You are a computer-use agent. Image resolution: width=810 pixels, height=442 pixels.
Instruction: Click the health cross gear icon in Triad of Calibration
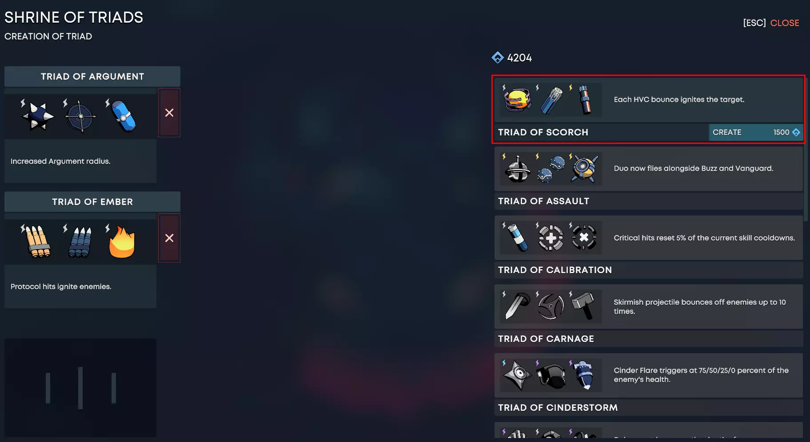[x=551, y=238]
